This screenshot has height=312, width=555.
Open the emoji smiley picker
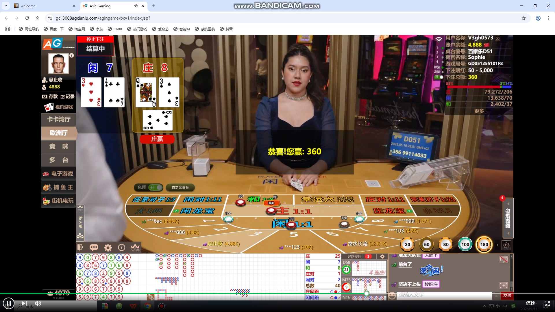392,296
